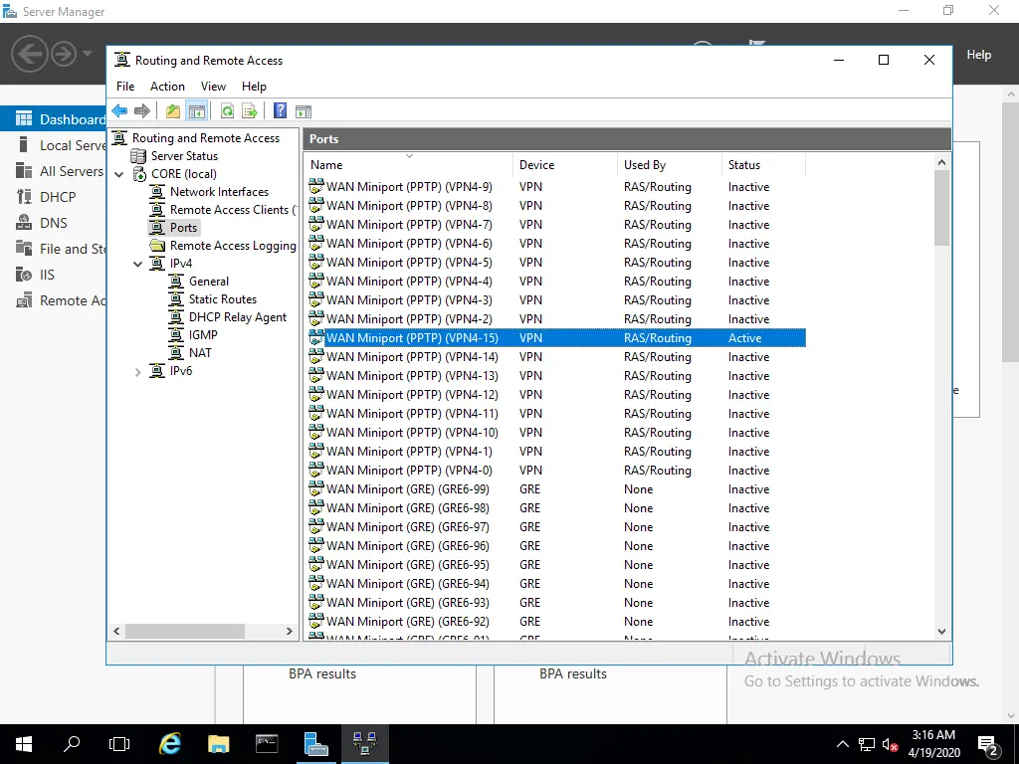The width and height of the screenshot is (1019, 764).
Task: Open the File menu
Action: (x=125, y=87)
